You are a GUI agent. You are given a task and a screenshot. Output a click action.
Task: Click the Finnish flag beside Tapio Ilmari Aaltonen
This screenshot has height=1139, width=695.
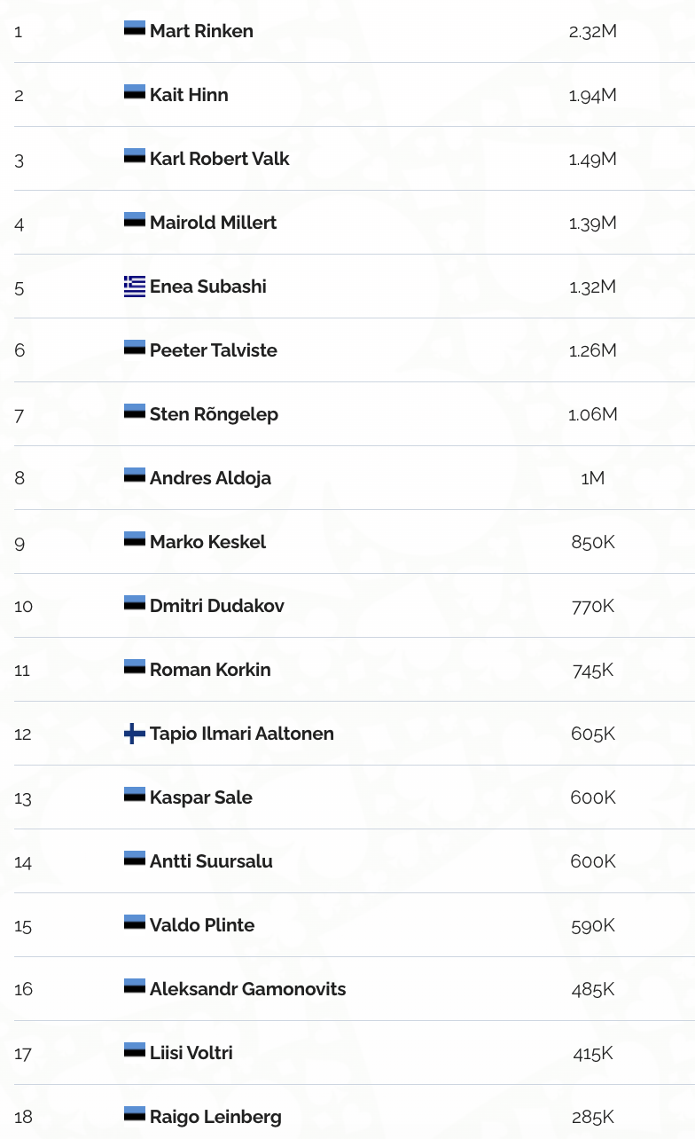pos(135,734)
